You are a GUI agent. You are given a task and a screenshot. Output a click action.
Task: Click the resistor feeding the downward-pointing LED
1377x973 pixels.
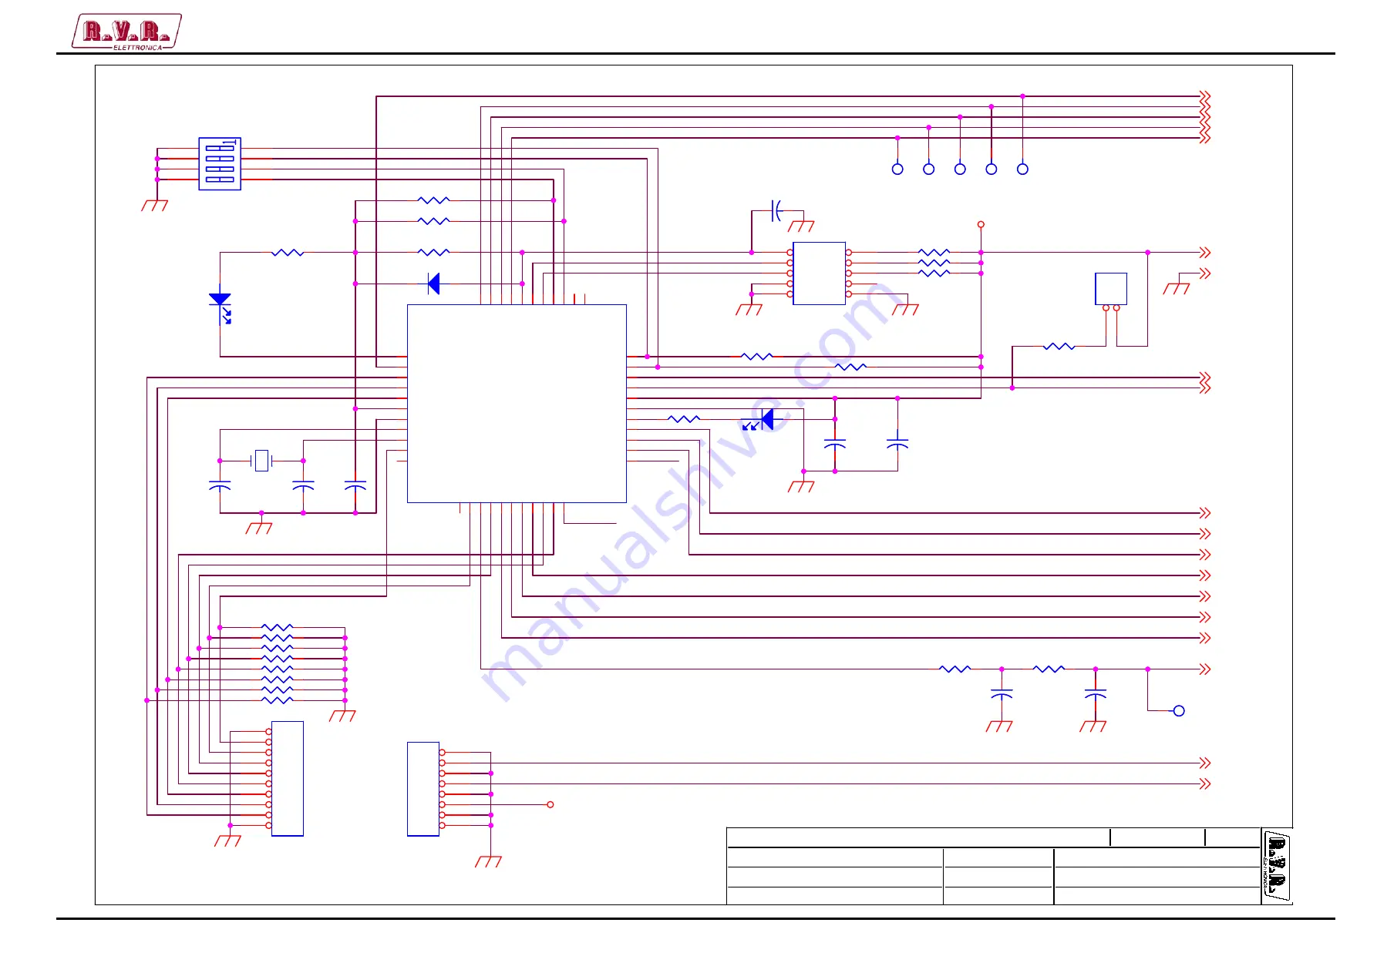288,252
